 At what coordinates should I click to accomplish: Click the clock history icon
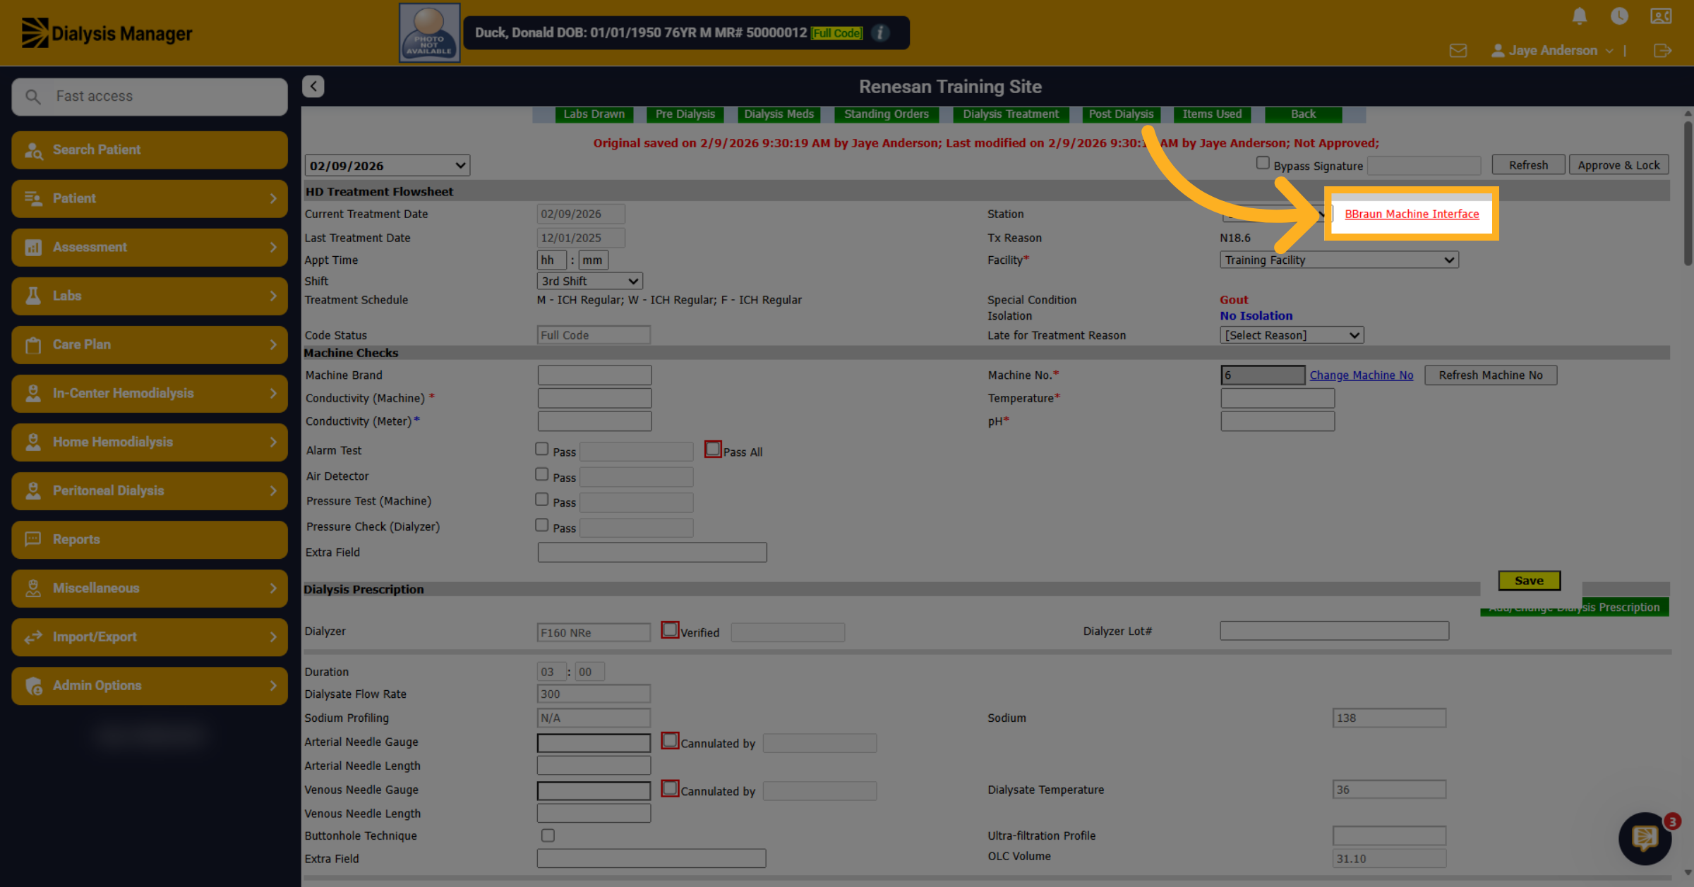(x=1619, y=16)
